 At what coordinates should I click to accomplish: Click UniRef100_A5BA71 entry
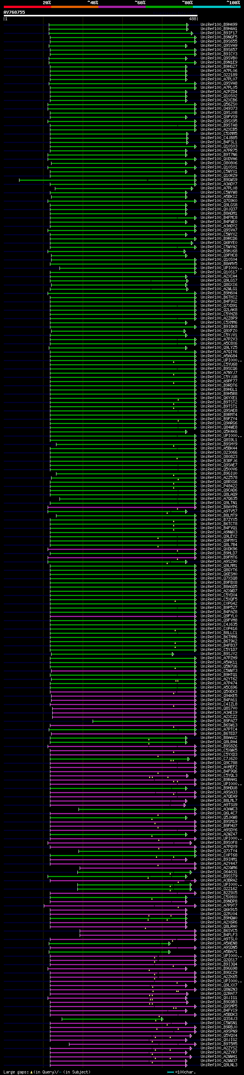point(219,951)
